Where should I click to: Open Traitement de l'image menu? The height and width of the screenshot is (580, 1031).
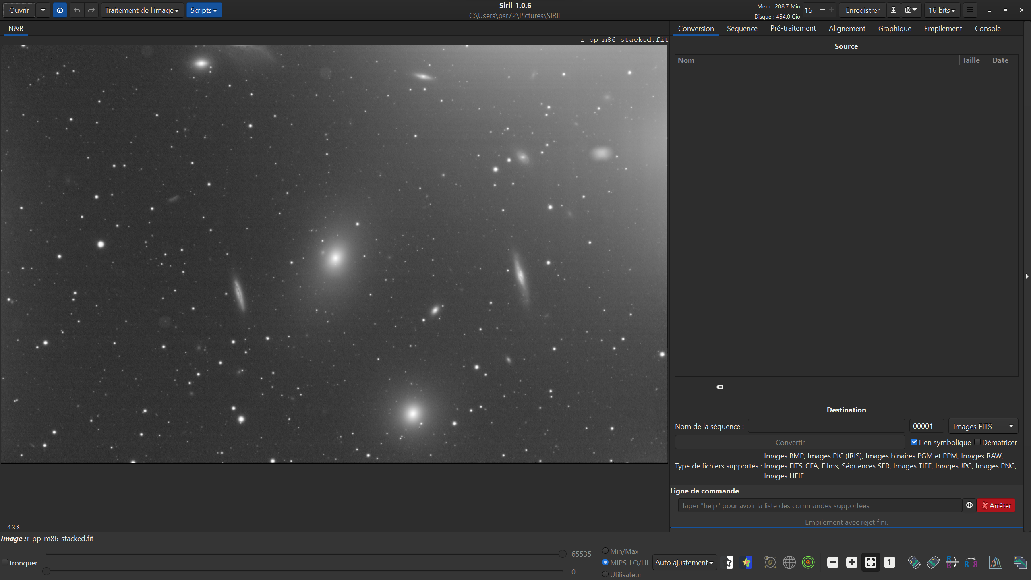142,10
